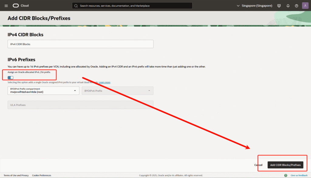This screenshot has width=311, height=178.
Task: Click the resources search bar
Action: pos(134,6)
